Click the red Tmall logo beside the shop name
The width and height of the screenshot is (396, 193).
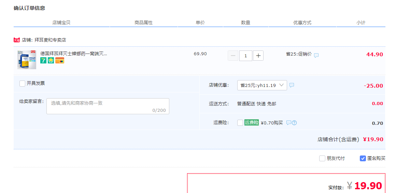tap(17, 40)
